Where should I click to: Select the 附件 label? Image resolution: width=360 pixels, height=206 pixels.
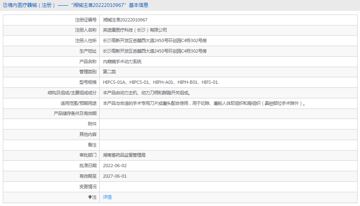click(92, 124)
